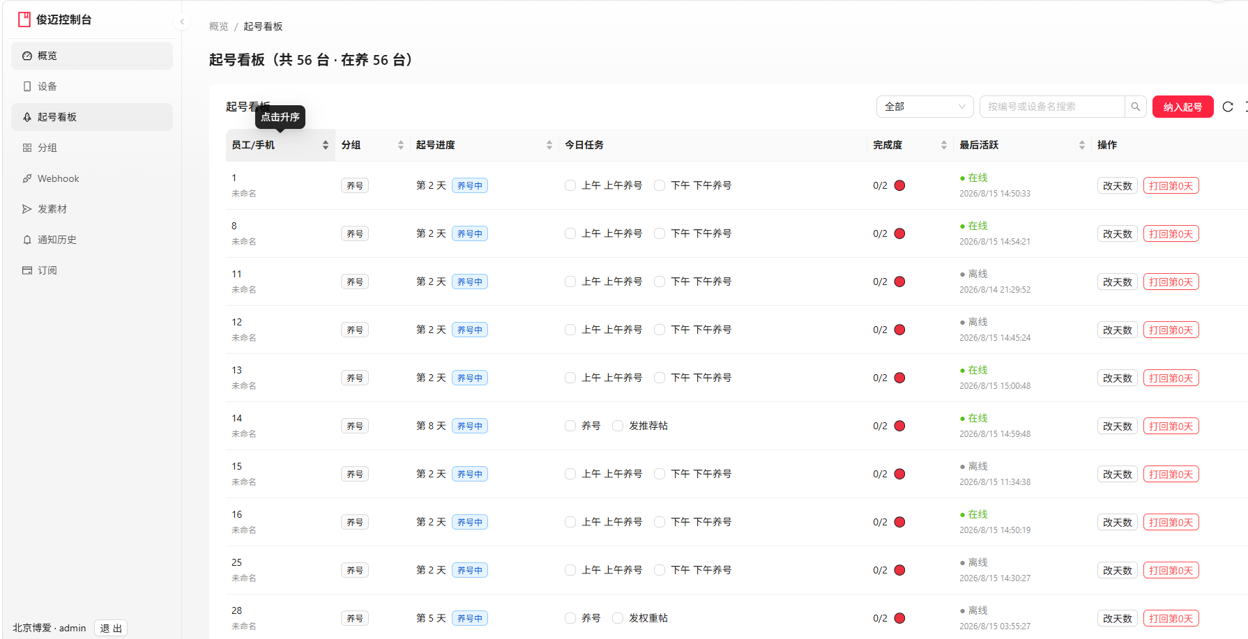Log out with 退出 button

[x=111, y=628]
